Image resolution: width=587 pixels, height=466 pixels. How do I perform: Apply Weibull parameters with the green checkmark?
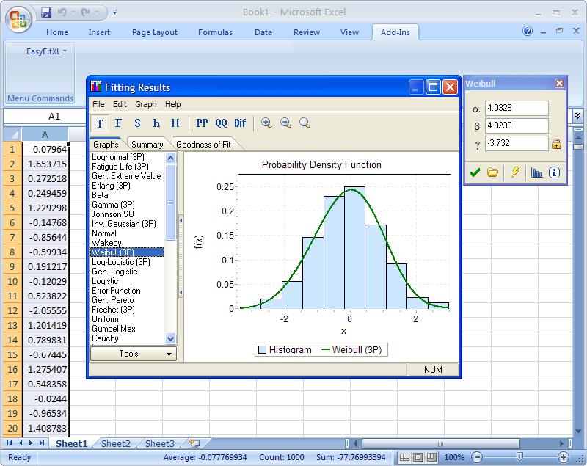(x=475, y=172)
